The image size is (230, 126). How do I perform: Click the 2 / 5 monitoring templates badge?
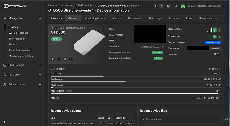pyautogui.click(x=158, y=58)
